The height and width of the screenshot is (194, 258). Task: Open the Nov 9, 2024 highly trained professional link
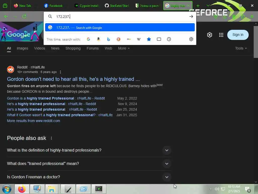(x=51, y=104)
